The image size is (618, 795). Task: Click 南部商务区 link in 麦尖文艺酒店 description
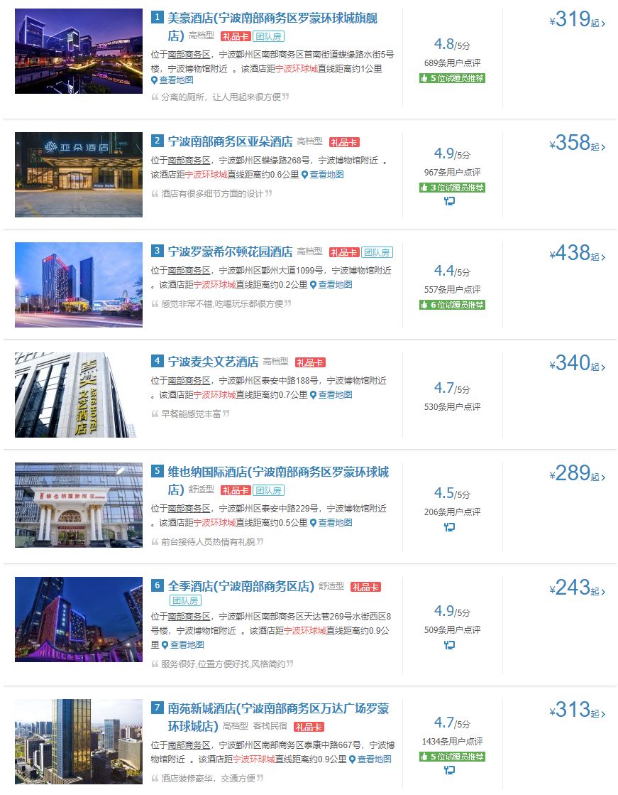tap(189, 380)
